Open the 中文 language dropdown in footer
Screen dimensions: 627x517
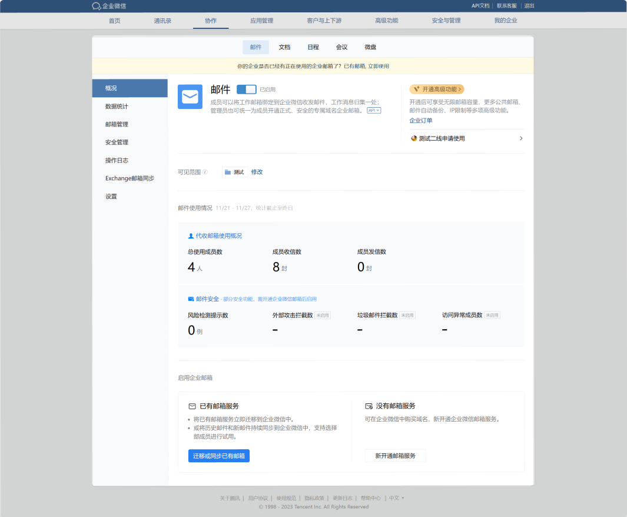pos(396,498)
